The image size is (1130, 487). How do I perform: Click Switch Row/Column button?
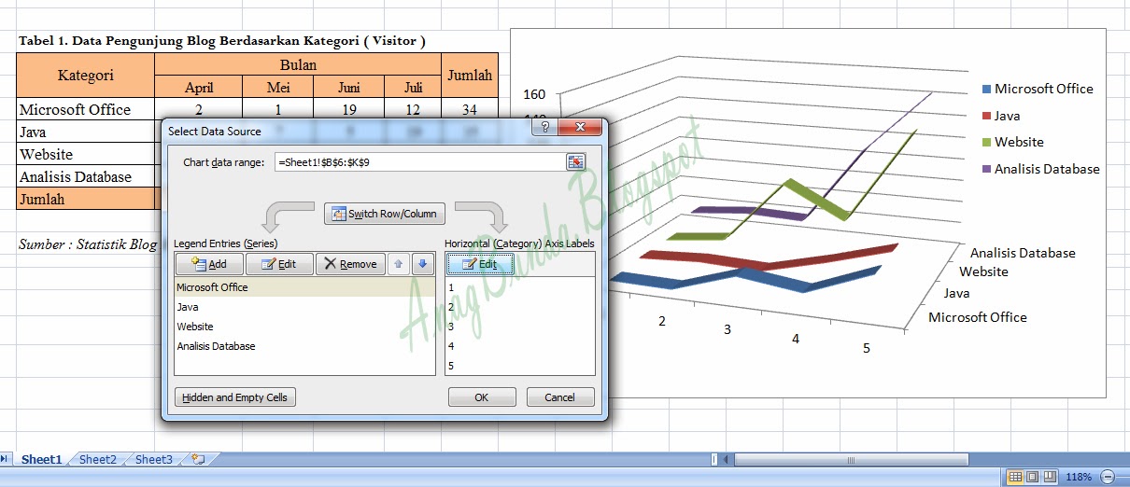[x=384, y=214]
